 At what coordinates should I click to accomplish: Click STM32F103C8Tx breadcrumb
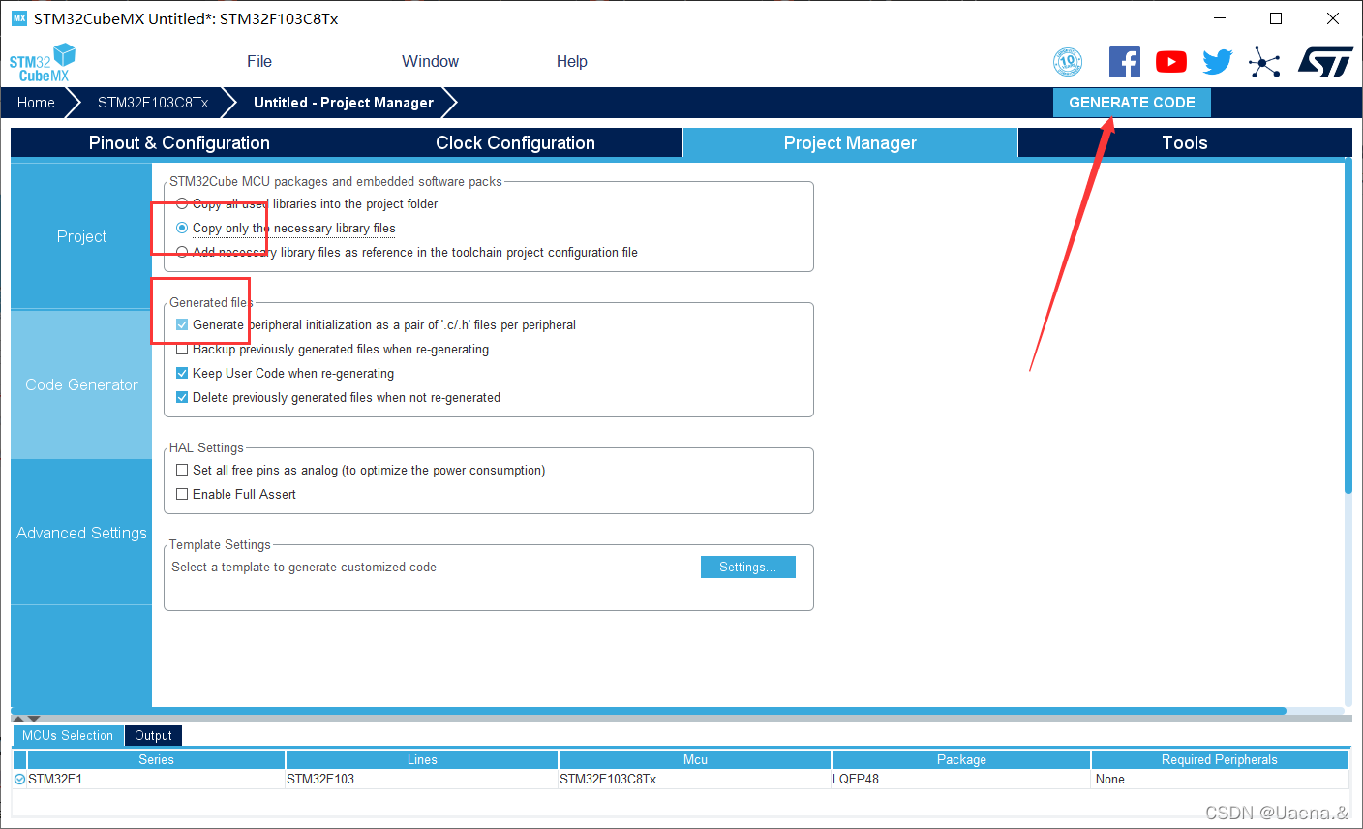[x=153, y=103]
